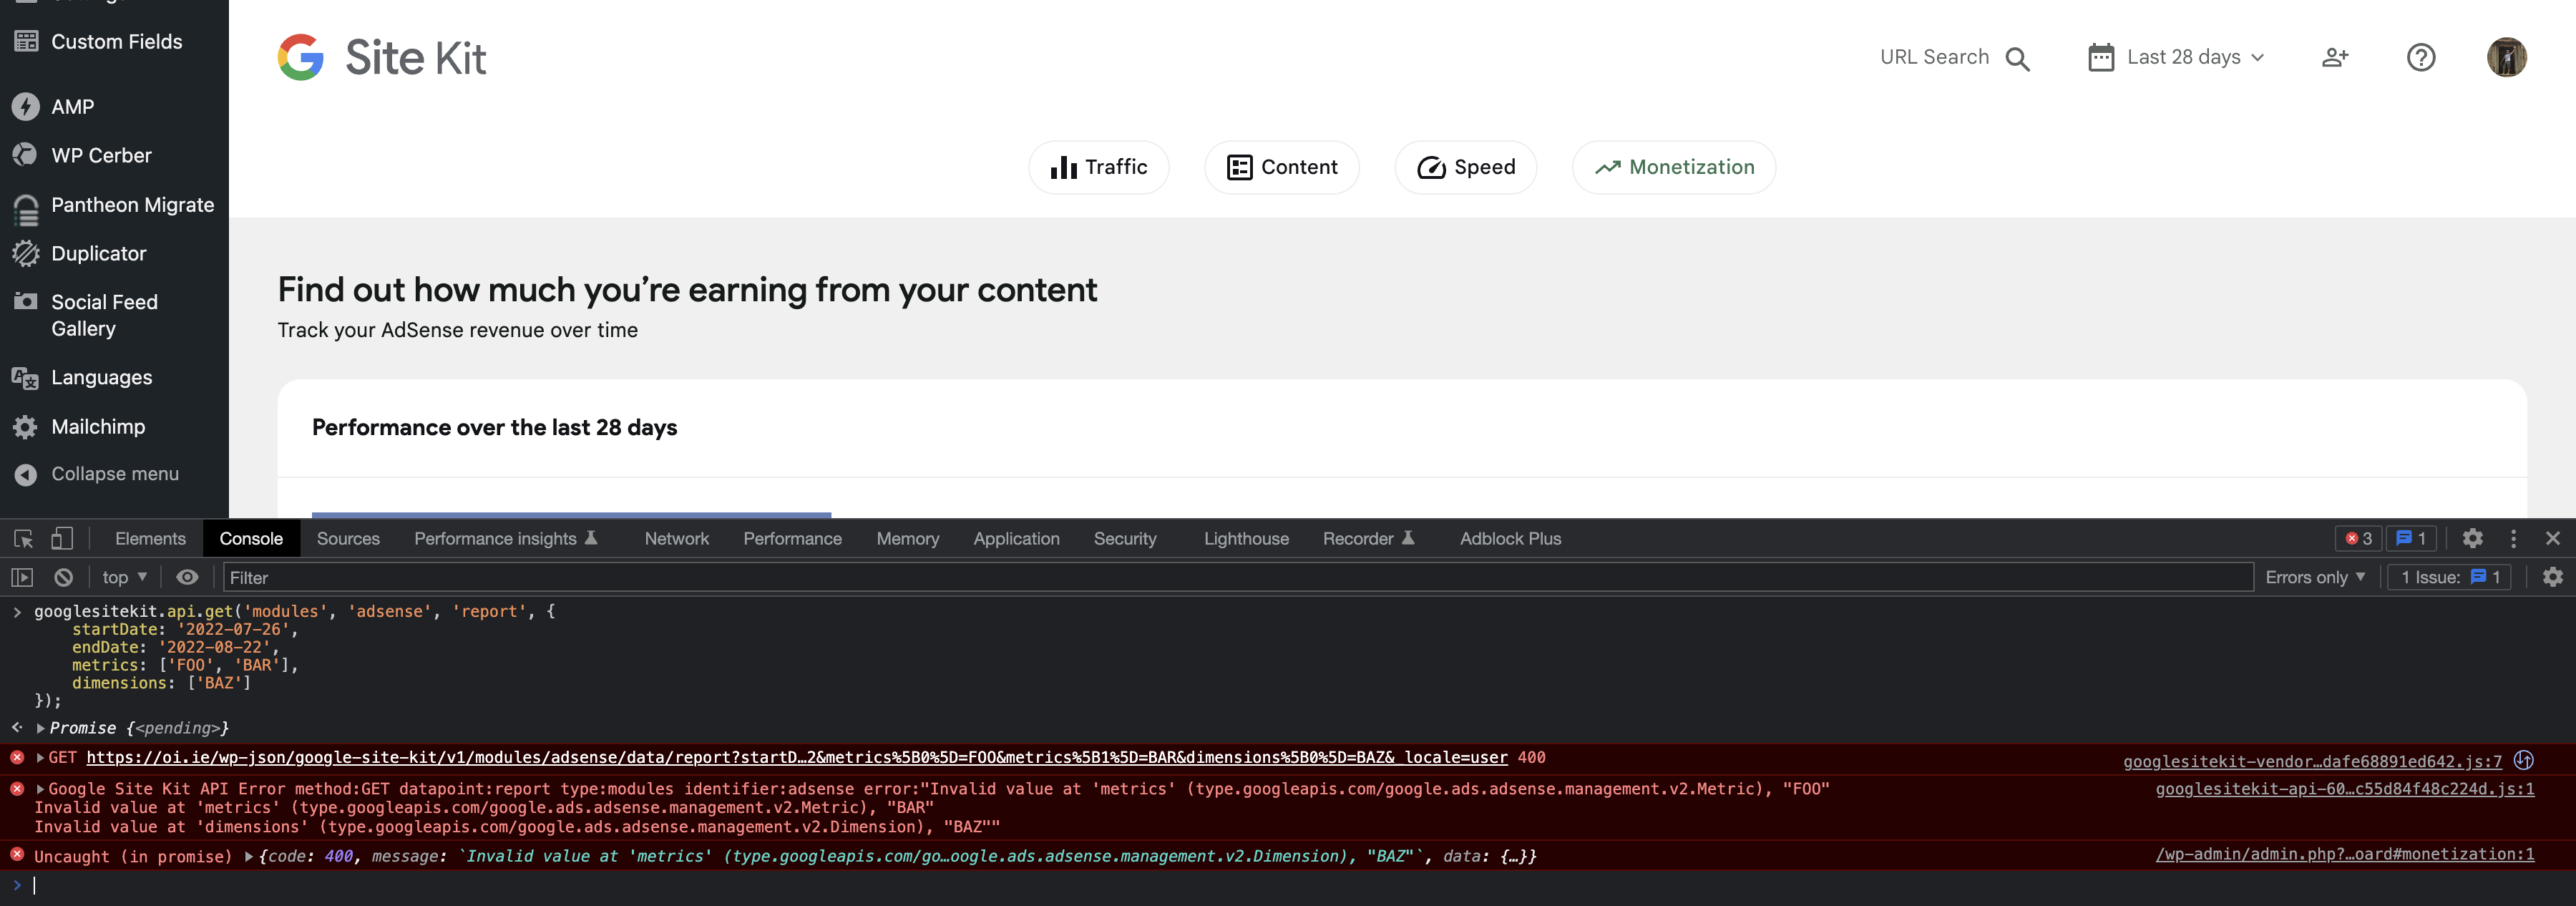
Task: Toggle the console sidebar panel icon
Action: (22, 577)
